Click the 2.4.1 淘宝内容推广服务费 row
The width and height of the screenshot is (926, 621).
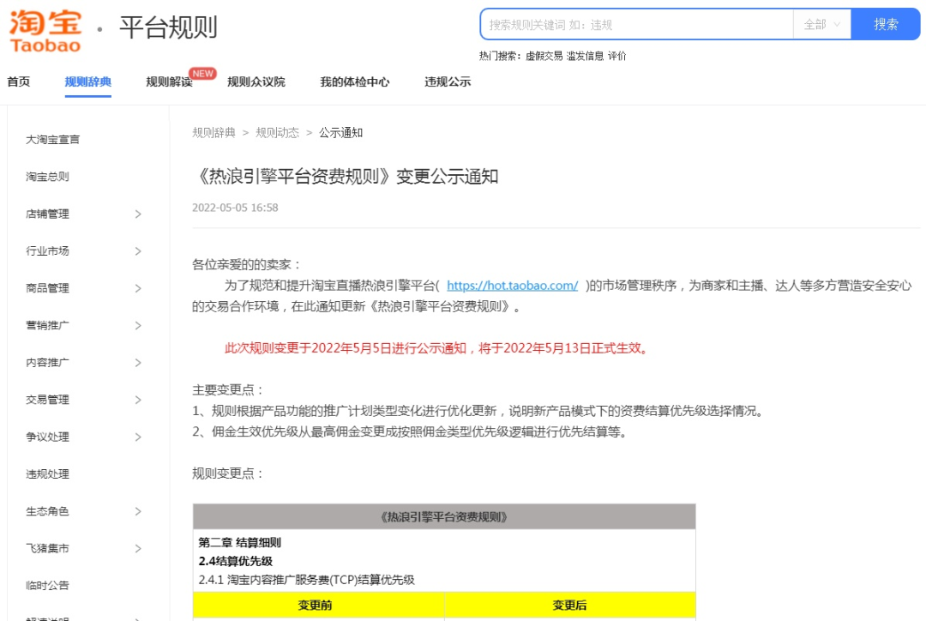coord(306,580)
